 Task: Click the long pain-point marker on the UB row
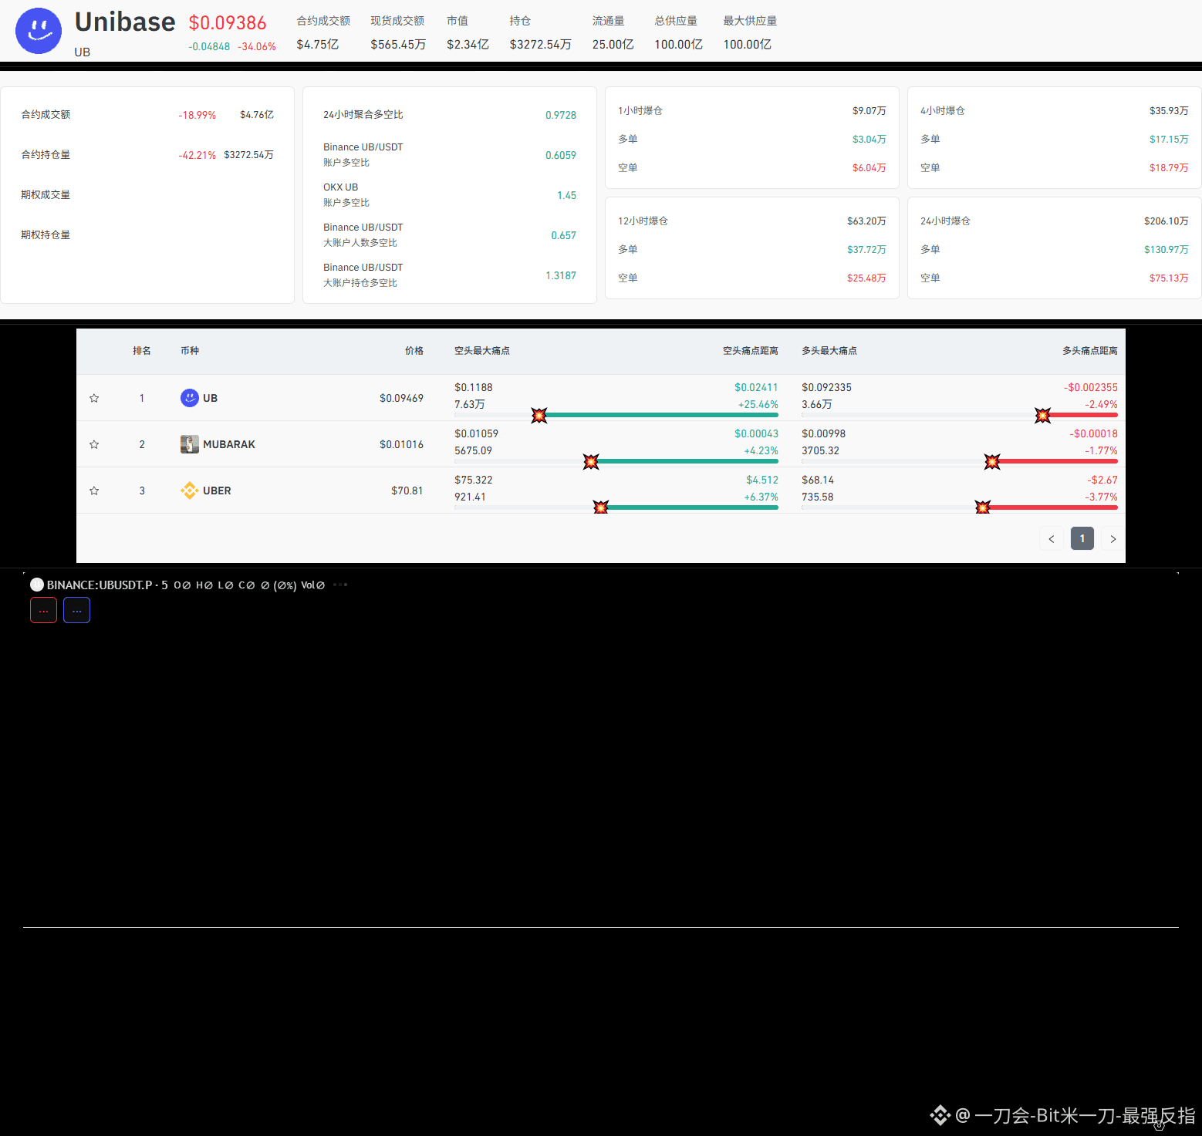1043,416
